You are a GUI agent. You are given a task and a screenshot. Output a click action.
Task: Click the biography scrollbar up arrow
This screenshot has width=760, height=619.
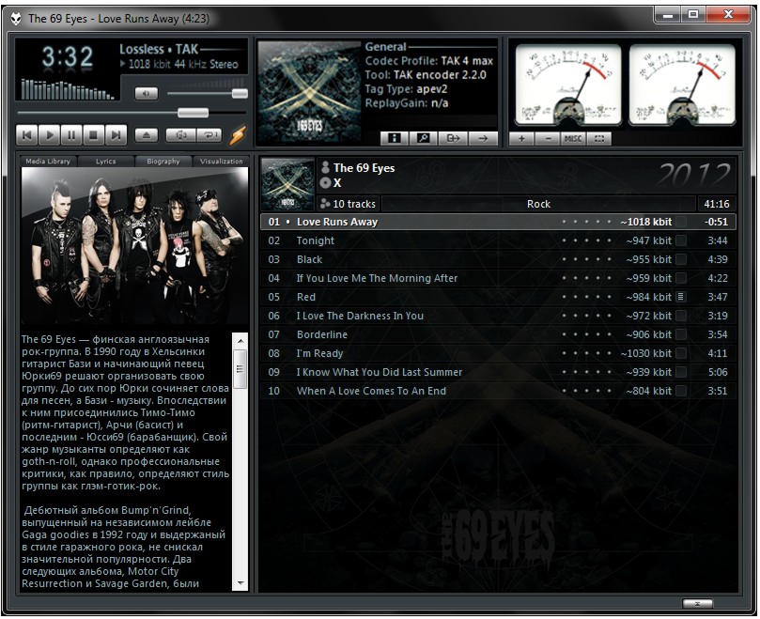(240, 341)
